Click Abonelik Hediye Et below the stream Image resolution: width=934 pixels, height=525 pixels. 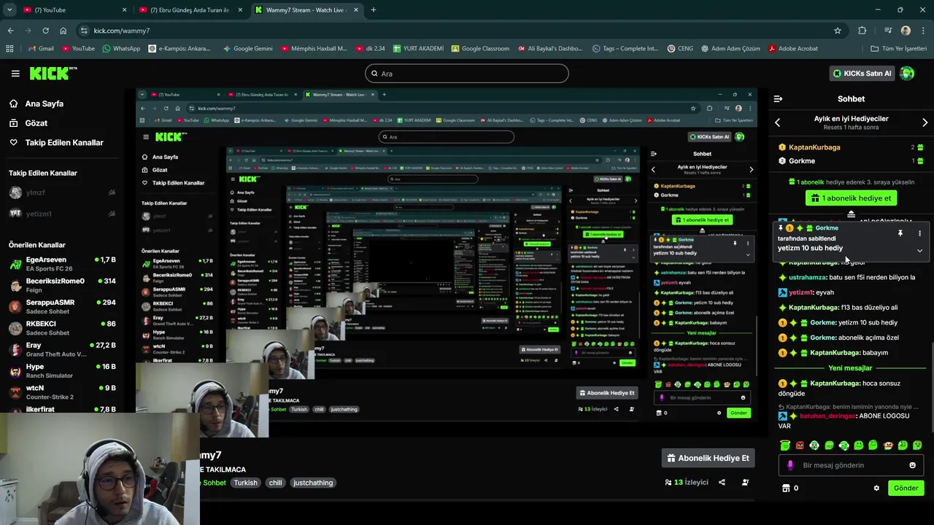pyautogui.click(x=708, y=458)
